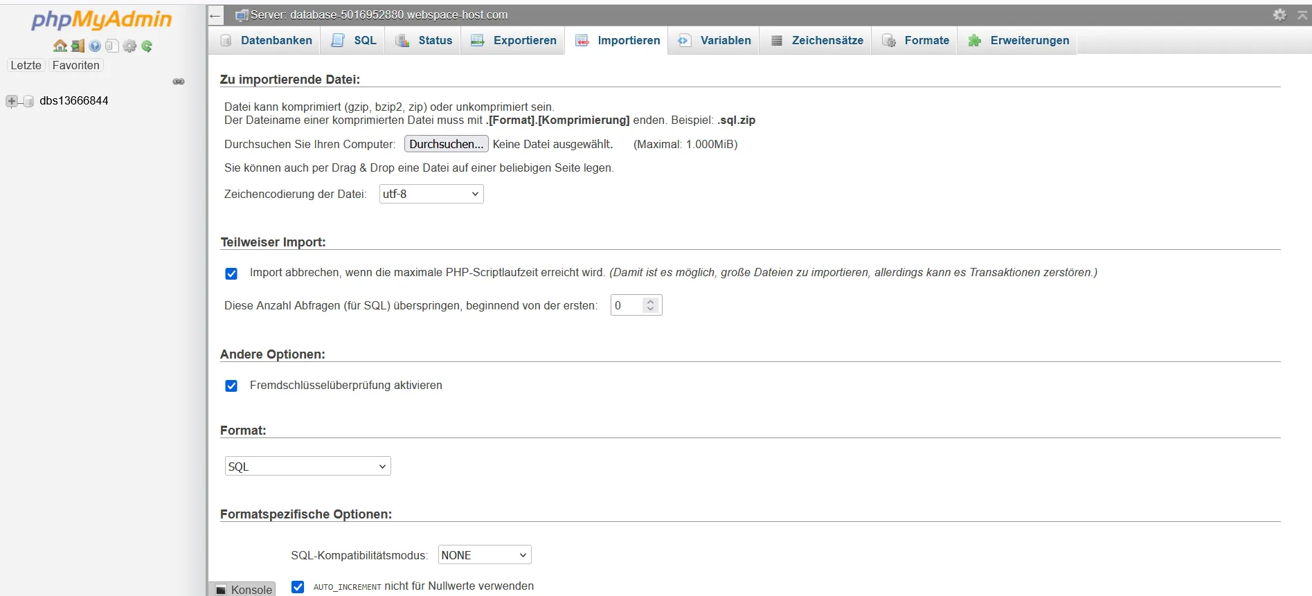The height and width of the screenshot is (596, 1312).
Task: Click database cylinder icon next to dbs13666844
Action: (x=28, y=101)
